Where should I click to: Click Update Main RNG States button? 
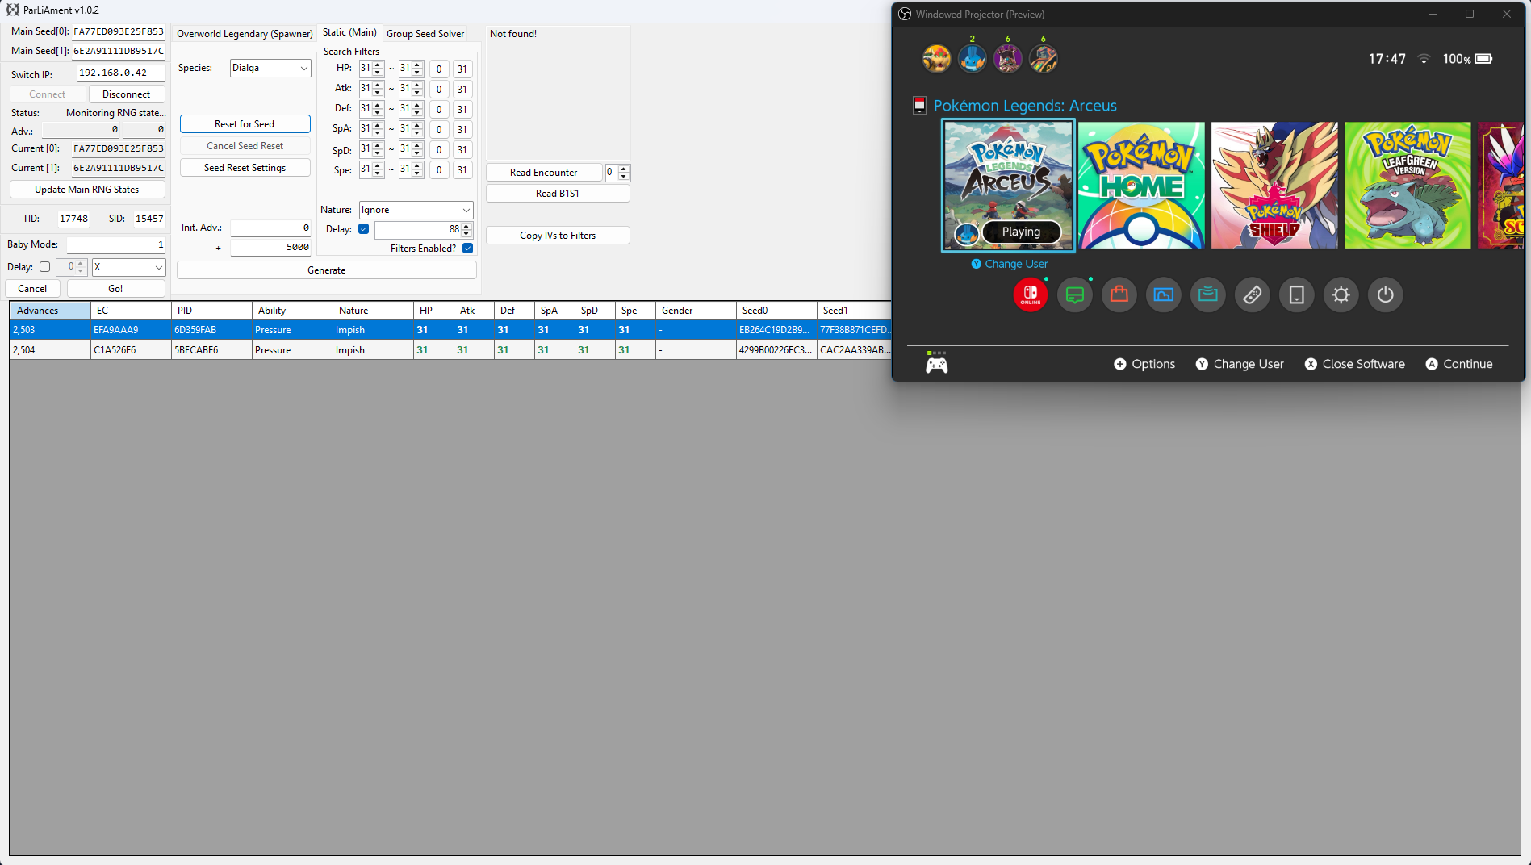(87, 190)
